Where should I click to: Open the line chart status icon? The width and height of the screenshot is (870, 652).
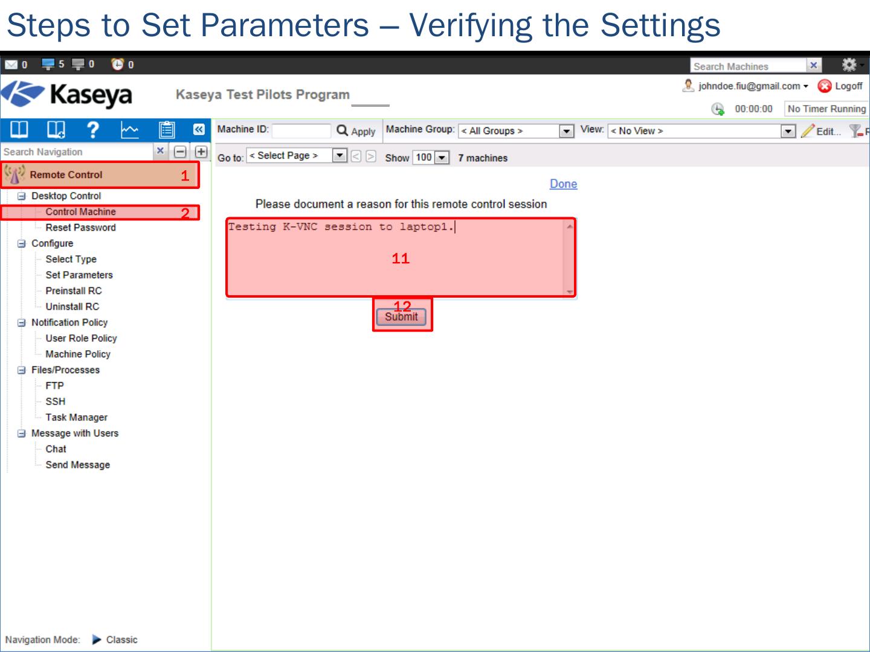(x=129, y=130)
